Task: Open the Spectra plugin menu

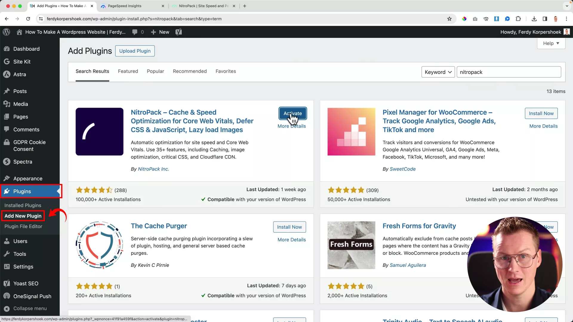Action: point(23,162)
